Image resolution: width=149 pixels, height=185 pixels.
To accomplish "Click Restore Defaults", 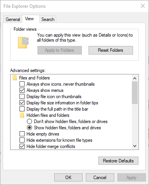I will click(x=118, y=161).
